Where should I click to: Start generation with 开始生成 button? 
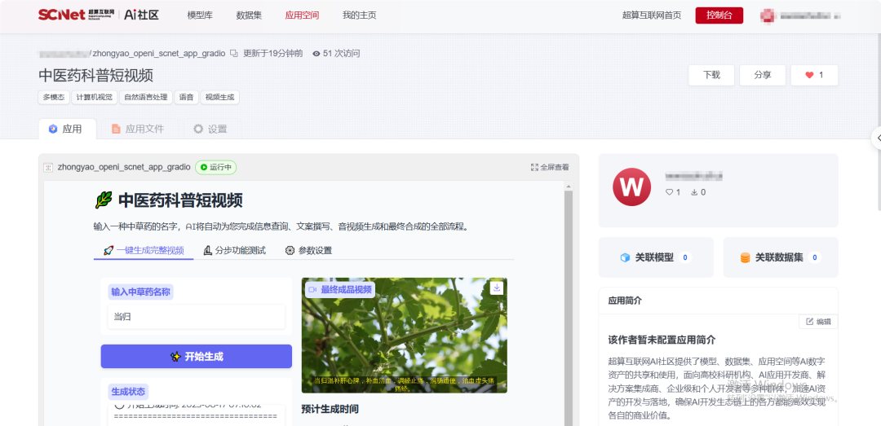196,357
